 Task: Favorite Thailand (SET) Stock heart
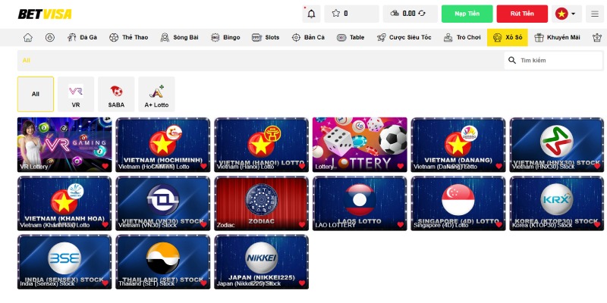click(203, 283)
